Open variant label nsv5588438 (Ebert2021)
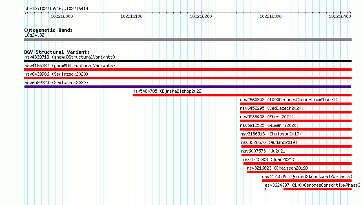363x205 pixels. 267,117
